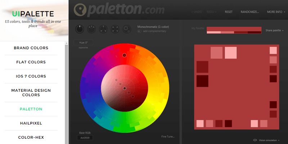
Task: Click the lightest shade dot in inner circle
Action: (116, 80)
